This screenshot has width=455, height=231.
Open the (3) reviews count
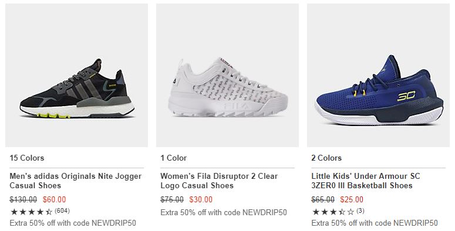click(360, 210)
